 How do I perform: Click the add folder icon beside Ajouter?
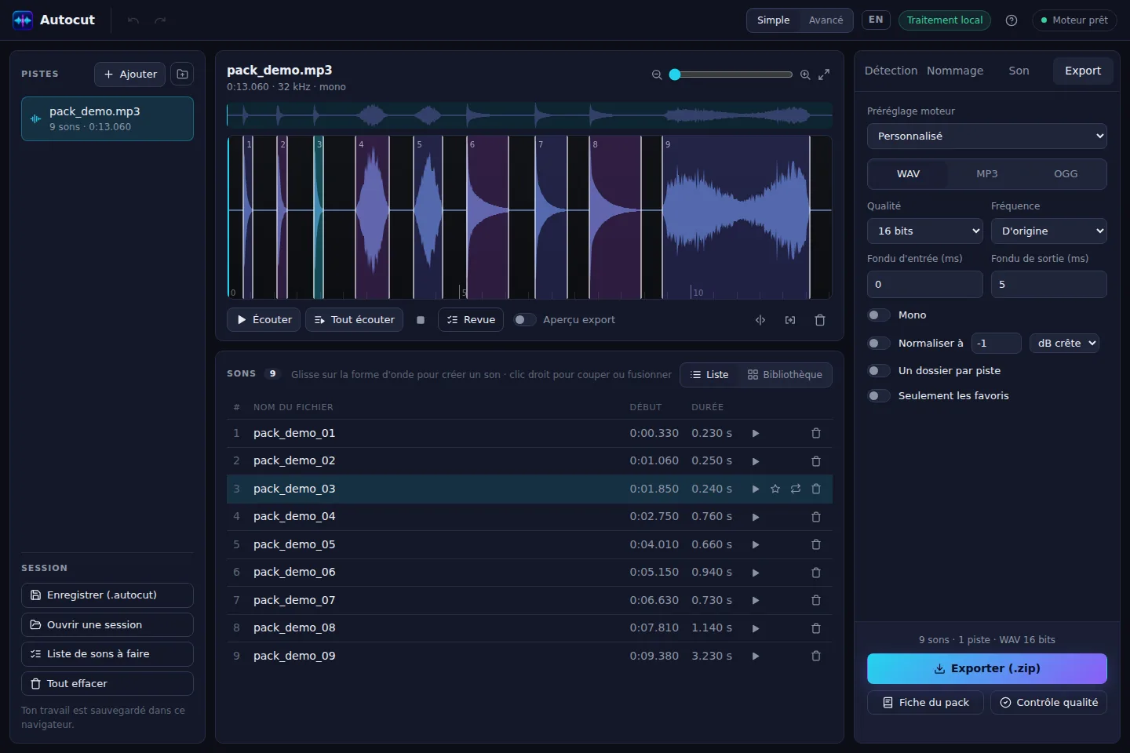tap(182, 74)
